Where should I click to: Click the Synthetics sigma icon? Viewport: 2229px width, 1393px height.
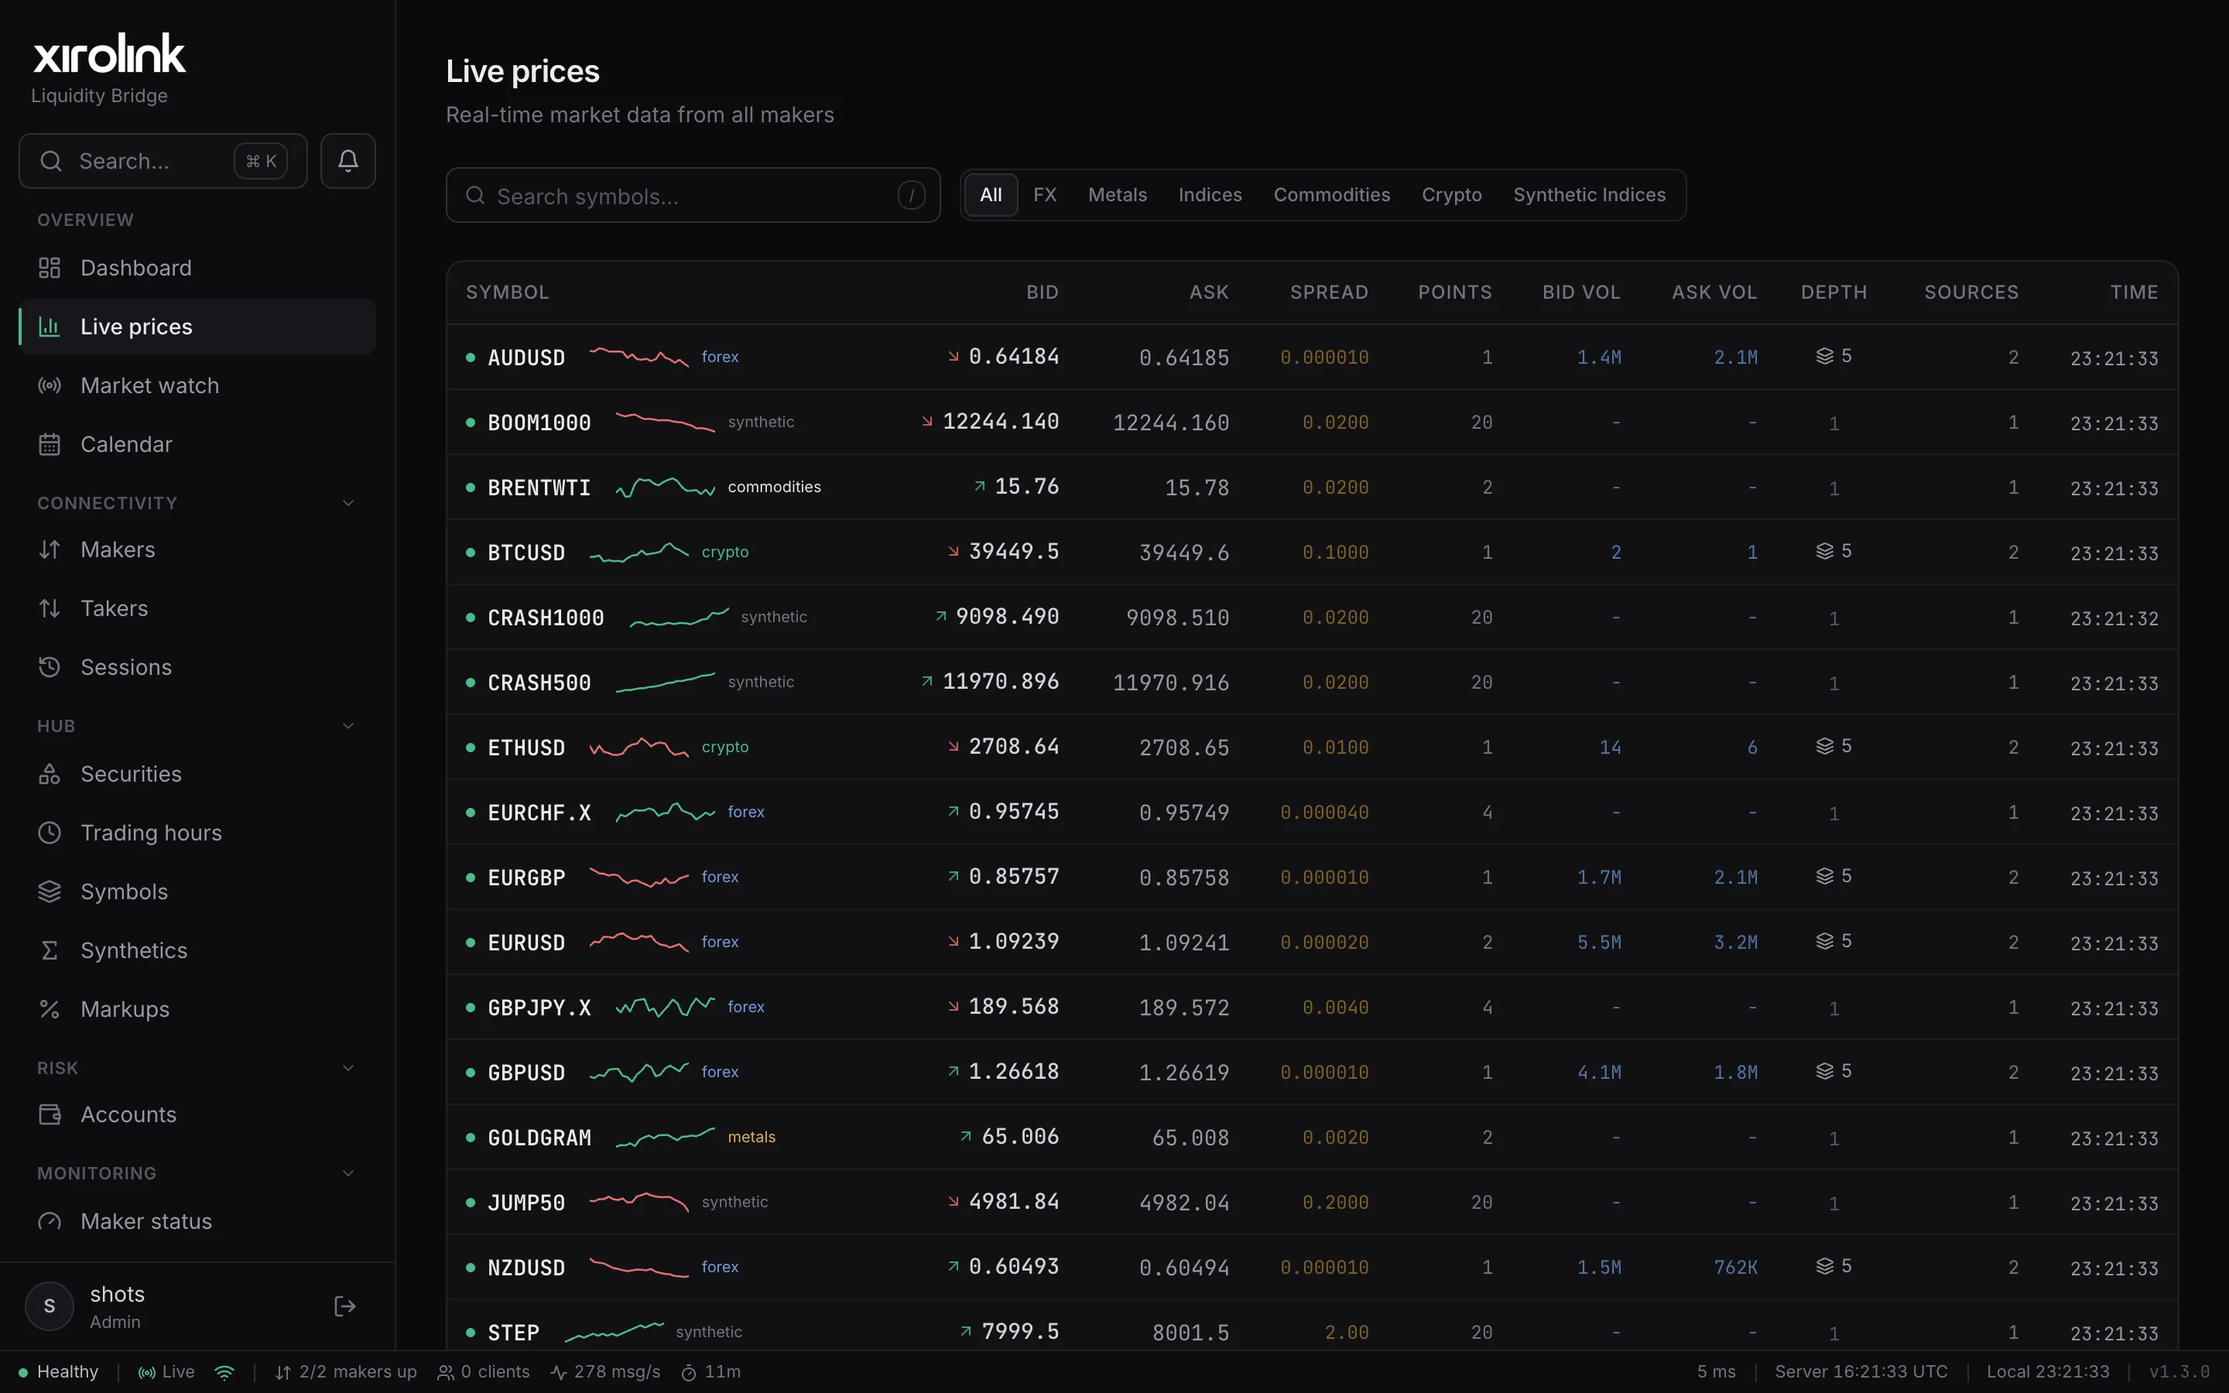point(50,950)
